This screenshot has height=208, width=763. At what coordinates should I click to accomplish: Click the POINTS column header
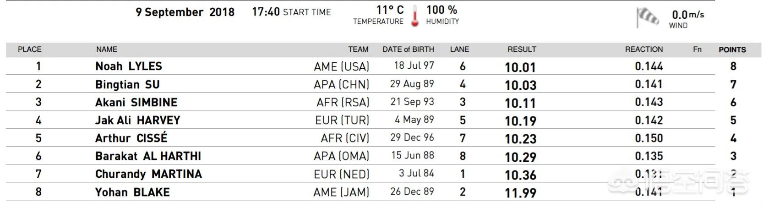pos(732,50)
